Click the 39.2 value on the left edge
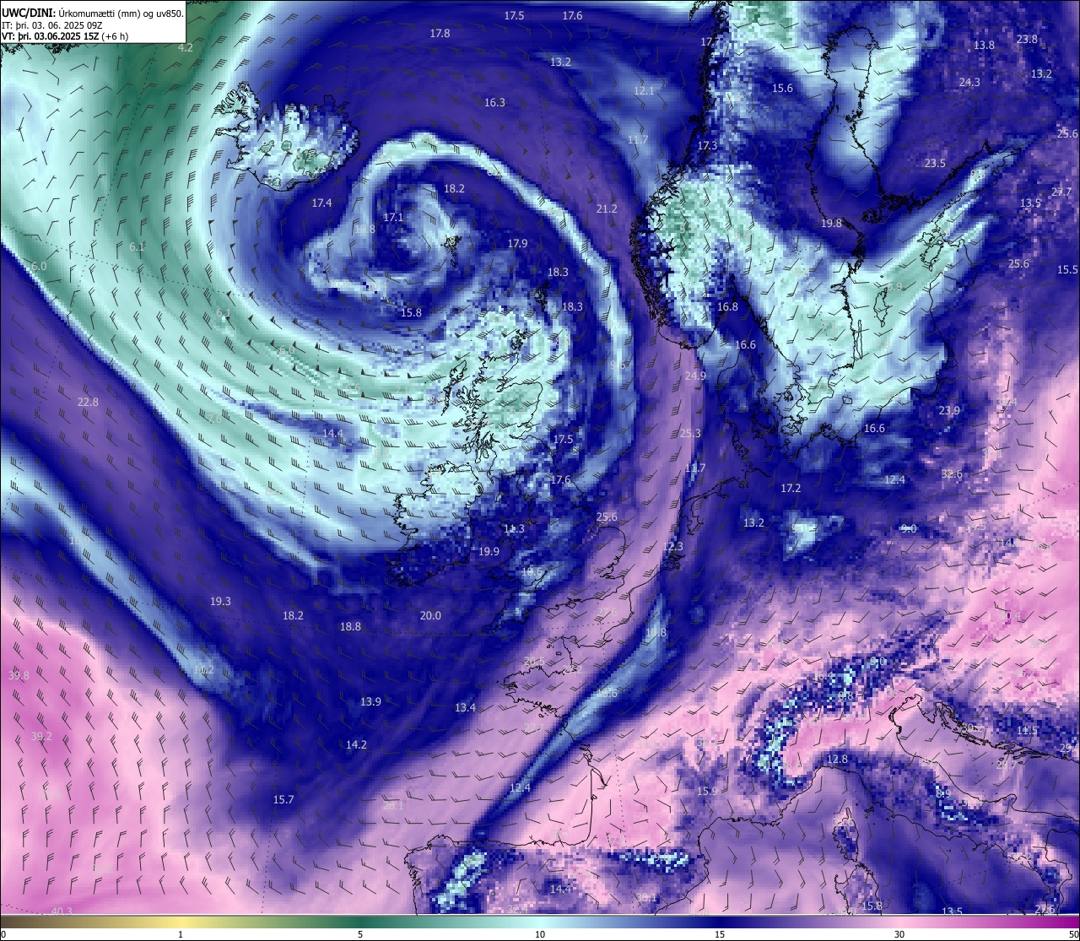The height and width of the screenshot is (941, 1080). (x=41, y=737)
